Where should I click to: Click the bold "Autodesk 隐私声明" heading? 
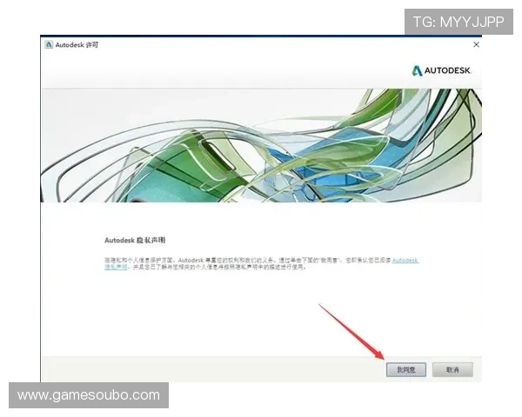(133, 237)
